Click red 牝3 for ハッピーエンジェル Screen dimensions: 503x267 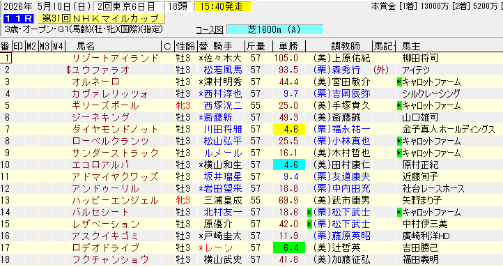[x=183, y=201]
